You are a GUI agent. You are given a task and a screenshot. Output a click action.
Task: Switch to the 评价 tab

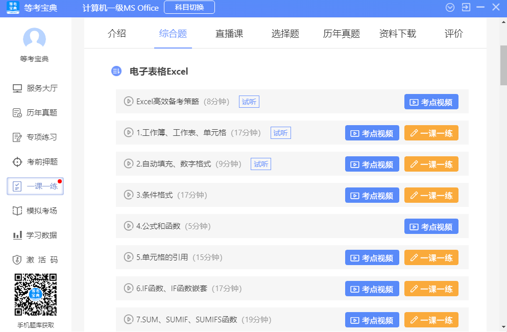coord(454,34)
